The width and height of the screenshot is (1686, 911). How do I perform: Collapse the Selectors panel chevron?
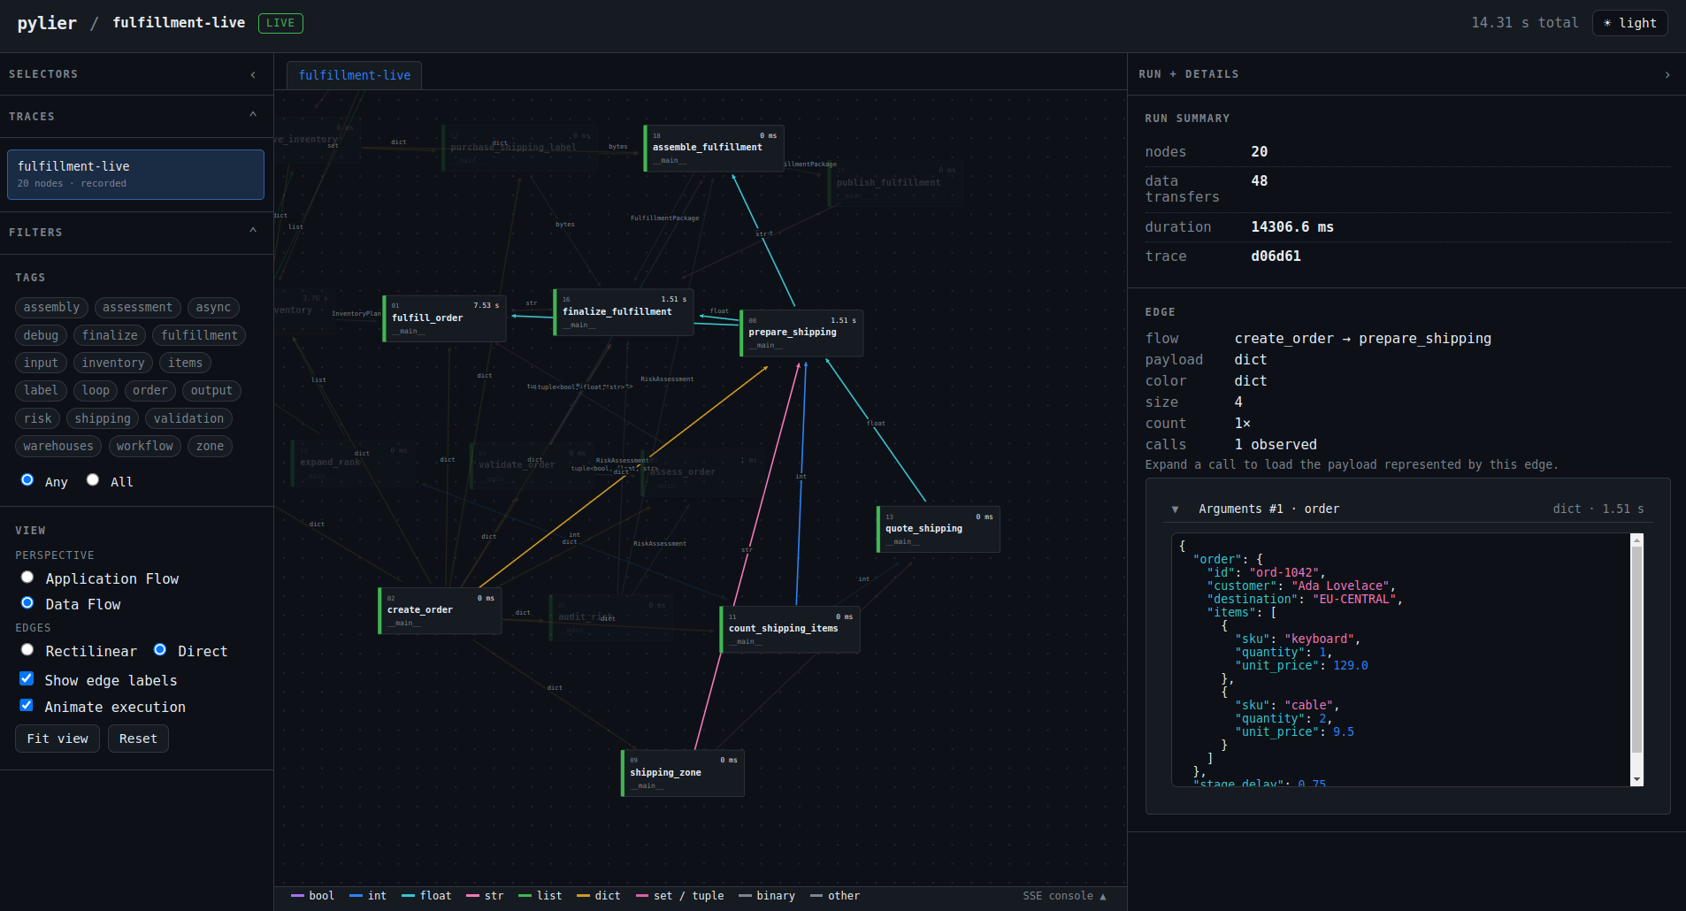point(253,75)
